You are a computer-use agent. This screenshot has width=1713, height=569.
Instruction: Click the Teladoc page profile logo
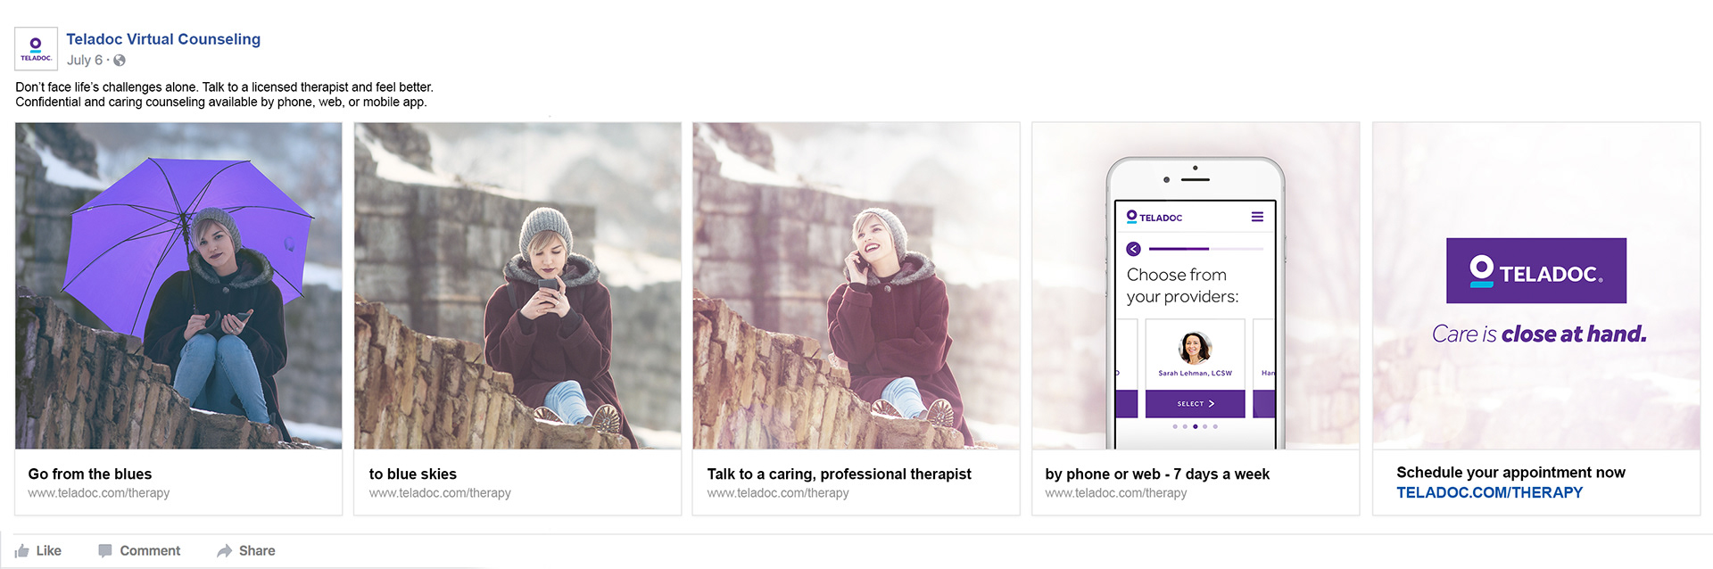click(36, 49)
